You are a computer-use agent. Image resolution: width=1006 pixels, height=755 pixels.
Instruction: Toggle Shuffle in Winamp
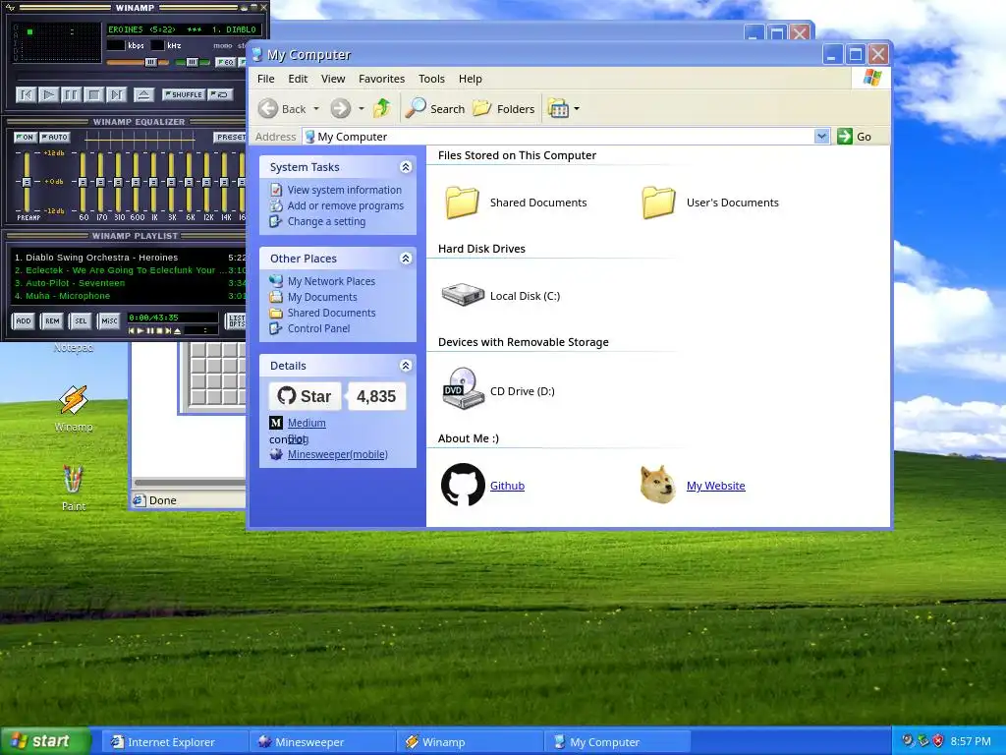184,94
